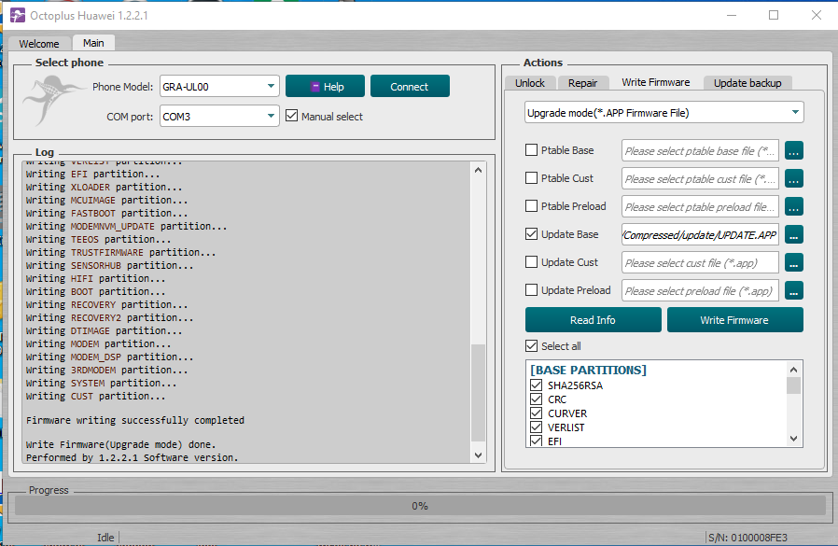The image size is (838, 546).
Task: Click the Help button
Action: click(325, 86)
